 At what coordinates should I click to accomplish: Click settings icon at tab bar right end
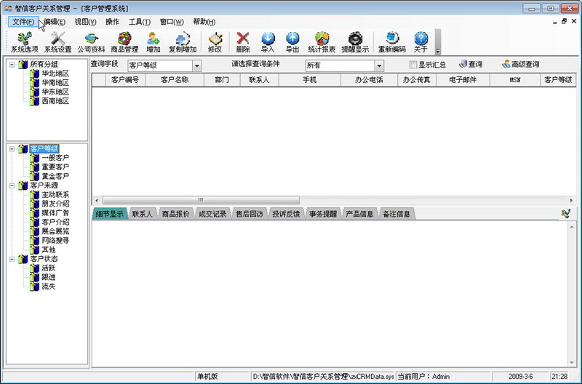[x=566, y=213]
